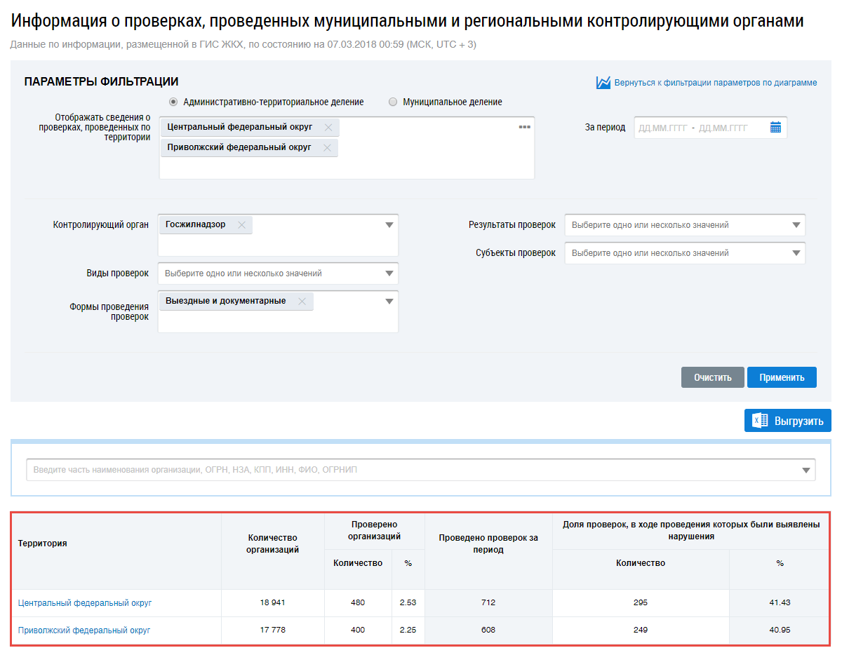Remove the Центральный федеральный округ tag
This screenshot has height=655, width=842.
pyautogui.click(x=328, y=128)
